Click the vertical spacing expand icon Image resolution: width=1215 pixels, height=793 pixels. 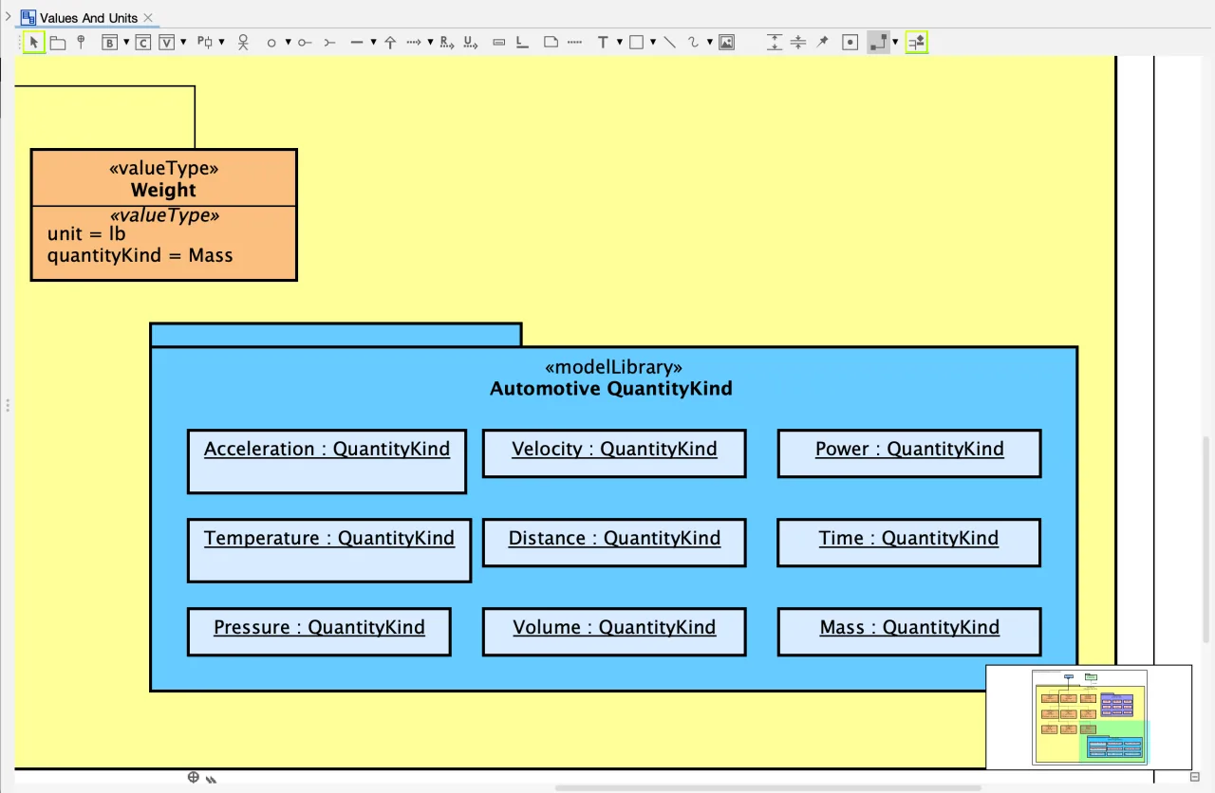point(775,43)
